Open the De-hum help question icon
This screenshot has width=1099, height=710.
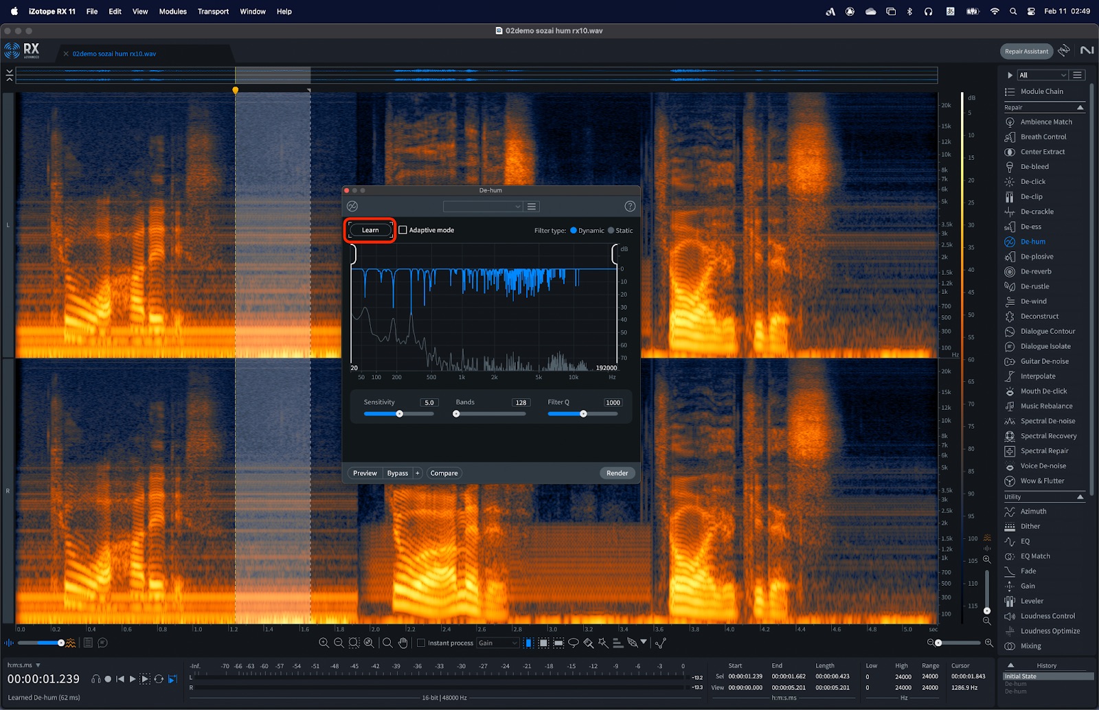629,207
